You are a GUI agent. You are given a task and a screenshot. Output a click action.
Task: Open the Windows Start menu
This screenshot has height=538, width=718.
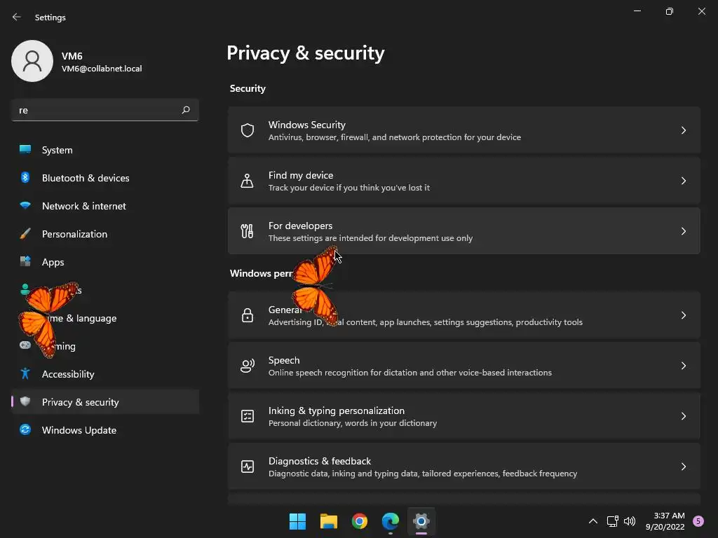pos(297,521)
